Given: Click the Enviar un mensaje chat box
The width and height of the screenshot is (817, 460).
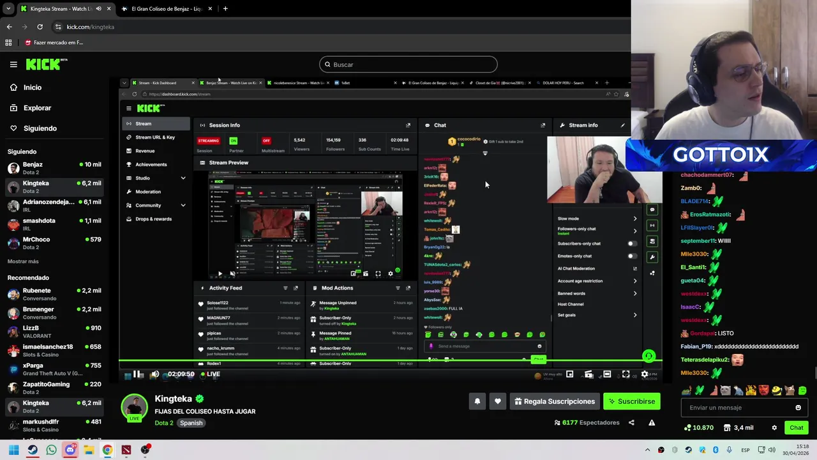Looking at the screenshot, I should pos(744,408).
